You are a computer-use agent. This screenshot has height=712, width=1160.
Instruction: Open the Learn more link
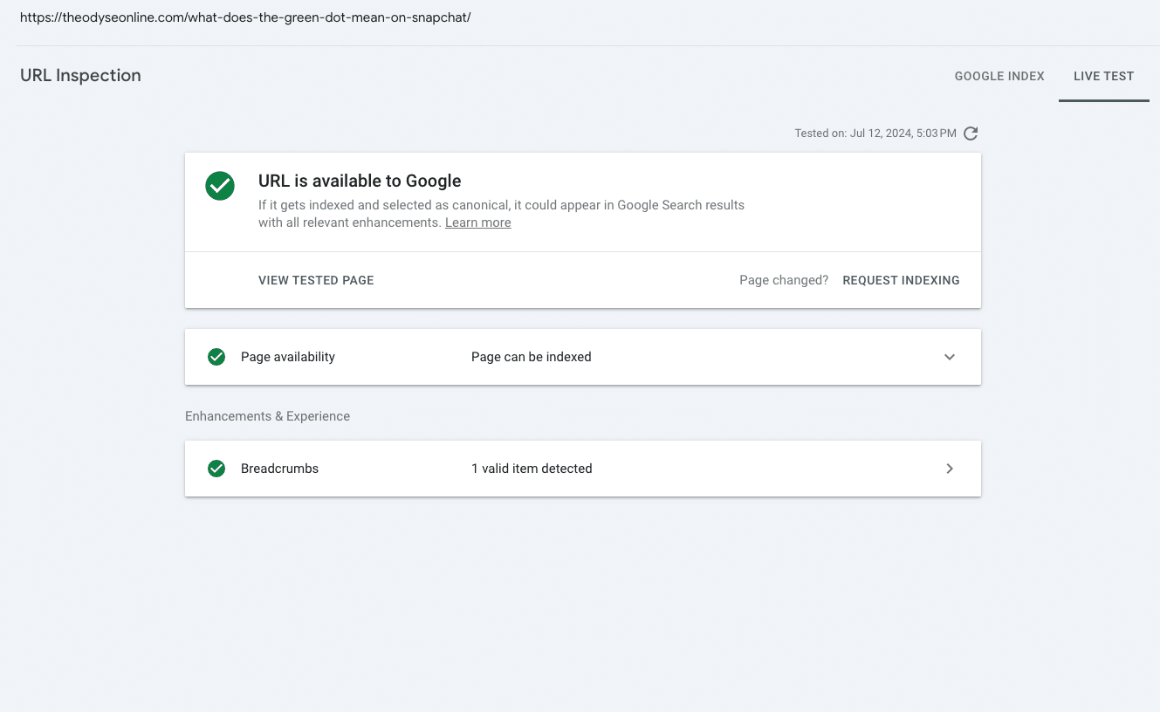tap(477, 222)
